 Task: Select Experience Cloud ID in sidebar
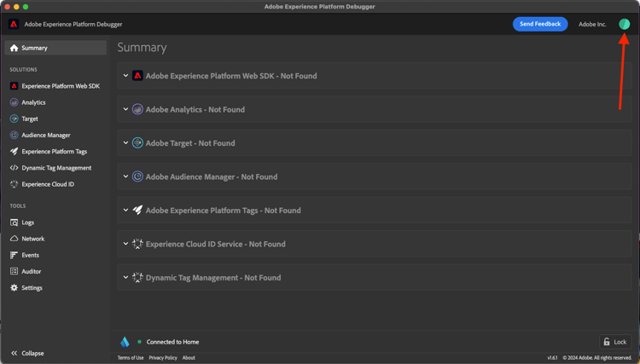[55, 184]
